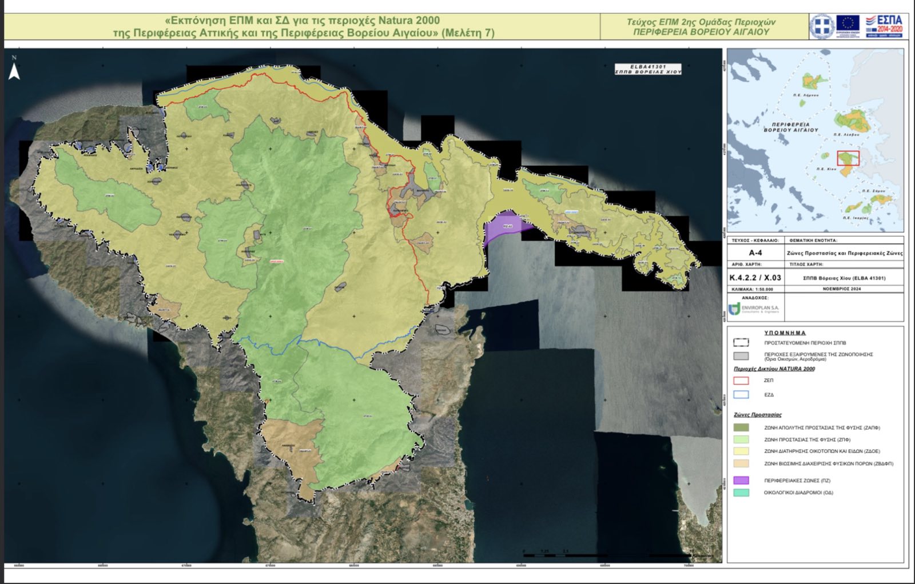The height and width of the screenshot is (584, 915).
Task: Click the dashed-outline protected area legend symbol
Action: point(741,343)
